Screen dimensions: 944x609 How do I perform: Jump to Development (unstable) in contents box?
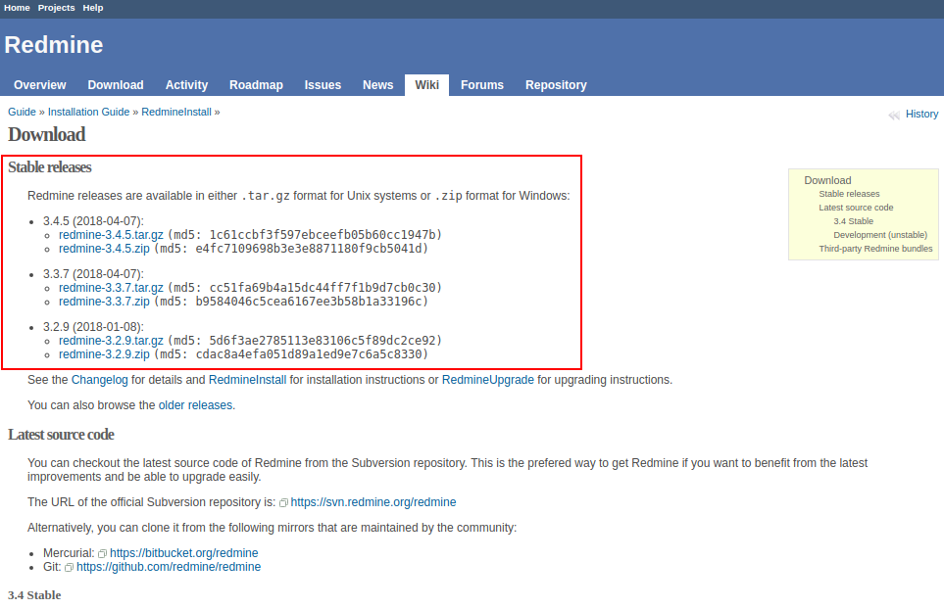coord(880,235)
